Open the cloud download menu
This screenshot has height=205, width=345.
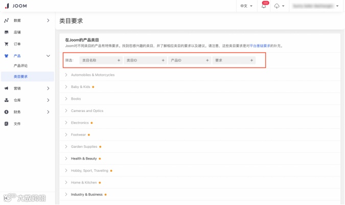(x=279, y=6)
